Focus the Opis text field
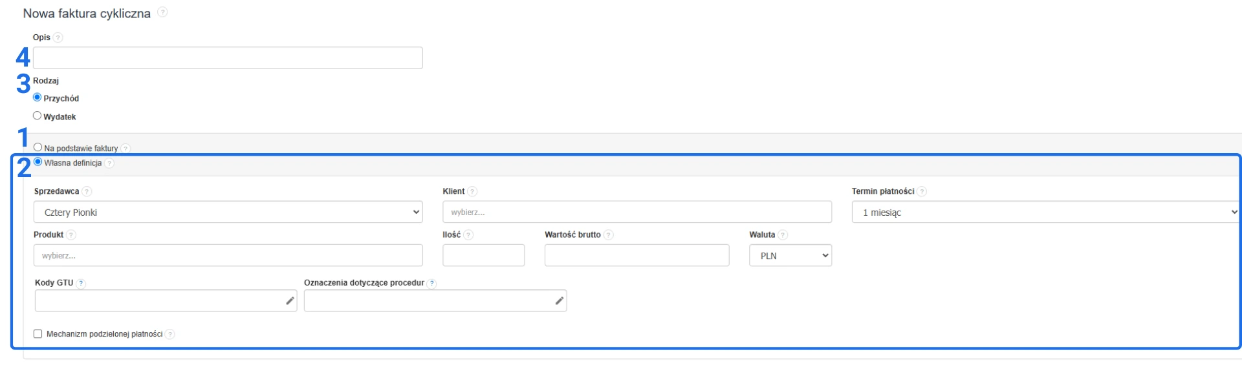The width and height of the screenshot is (1242, 365). [x=228, y=58]
